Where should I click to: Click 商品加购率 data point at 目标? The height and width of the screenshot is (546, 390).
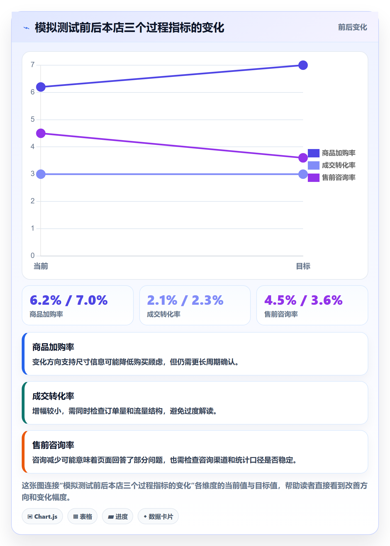pyautogui.click(x=303, y=65)
